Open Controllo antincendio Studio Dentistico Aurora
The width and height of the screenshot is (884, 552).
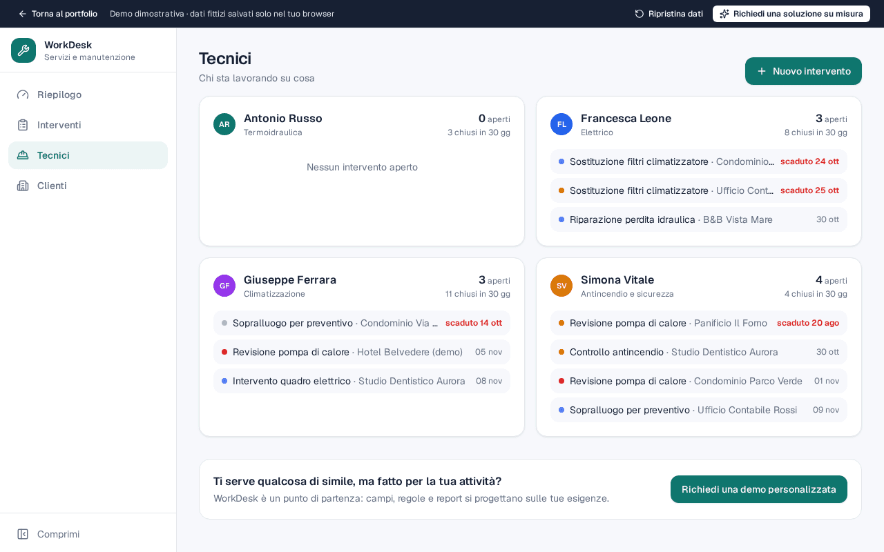(x=699, y=352)
